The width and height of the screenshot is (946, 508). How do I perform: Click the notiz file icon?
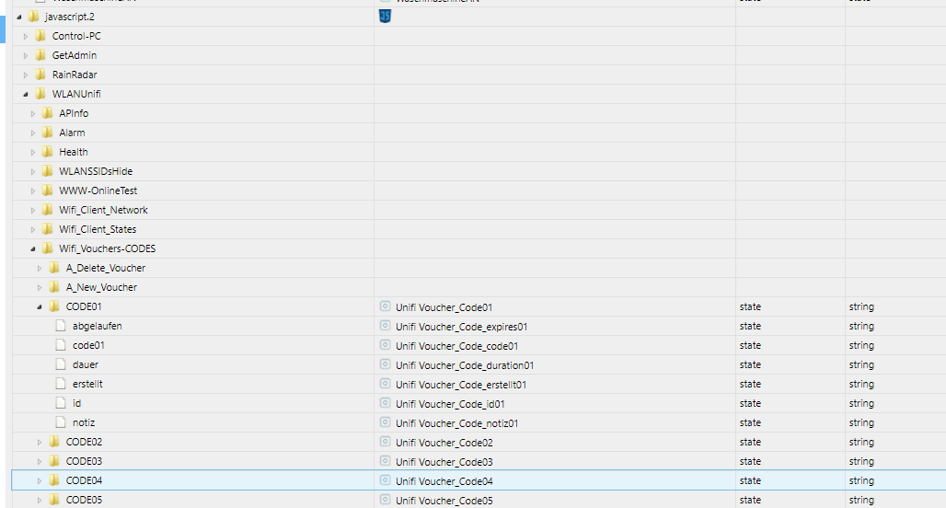[61, 422]
